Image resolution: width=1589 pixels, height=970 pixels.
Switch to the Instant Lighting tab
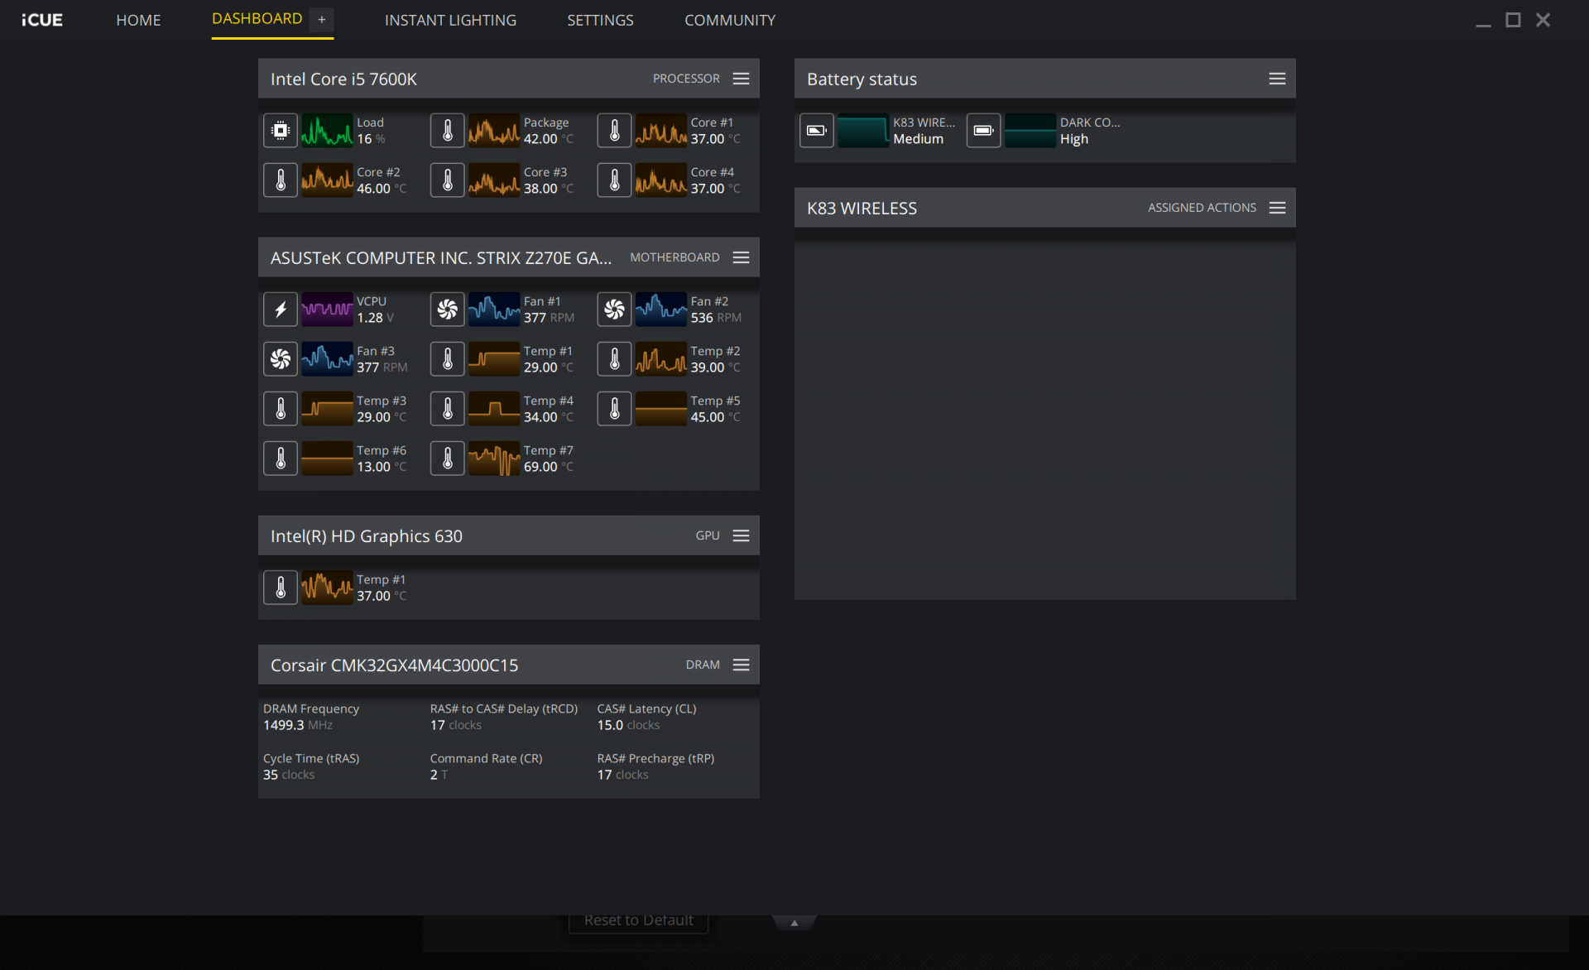pos(450,20)
